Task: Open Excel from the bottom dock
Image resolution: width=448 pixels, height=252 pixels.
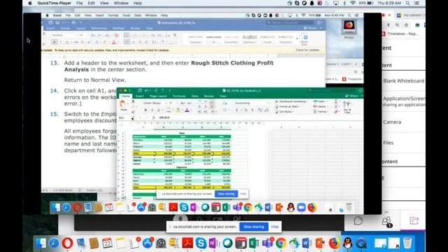Action: coord(253,243)
